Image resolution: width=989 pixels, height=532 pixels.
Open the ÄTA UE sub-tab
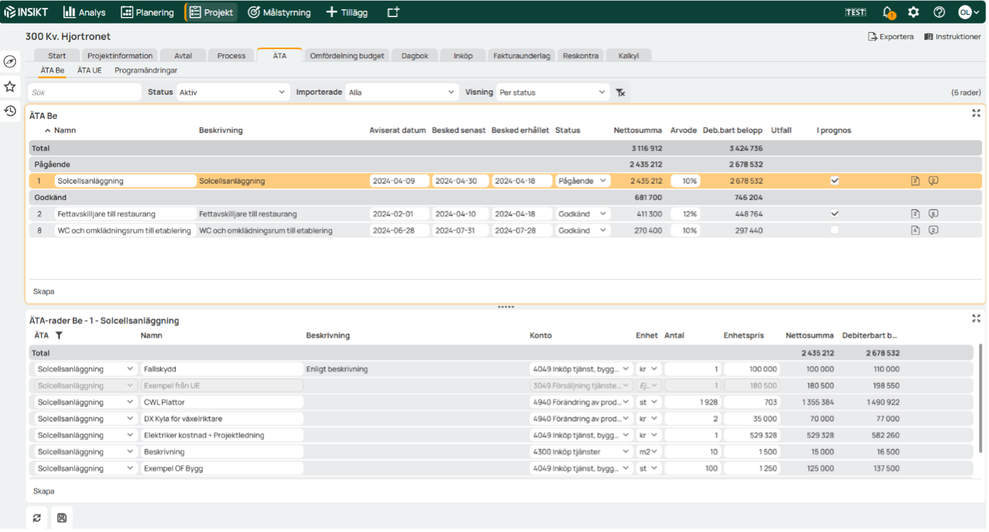pyautogui.click(x=90, y=70)
